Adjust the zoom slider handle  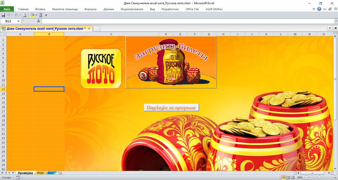[x=320, y=177]
